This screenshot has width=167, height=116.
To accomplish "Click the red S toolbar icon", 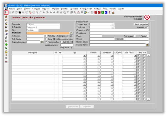I will [96, 12].
